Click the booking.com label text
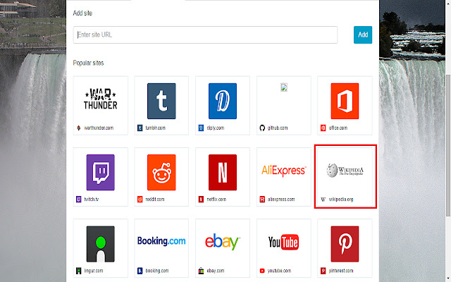Image resolution: width=451 pixels, height=282 pixels. tap(156, 271)
